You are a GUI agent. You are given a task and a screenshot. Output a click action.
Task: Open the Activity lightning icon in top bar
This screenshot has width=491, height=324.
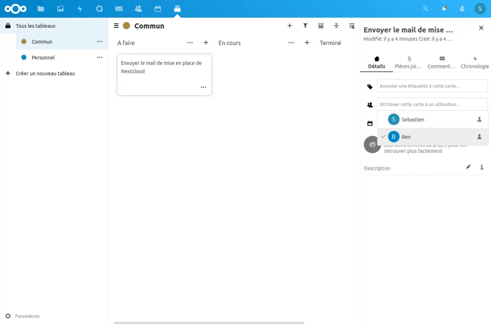(x=80, y=9)
